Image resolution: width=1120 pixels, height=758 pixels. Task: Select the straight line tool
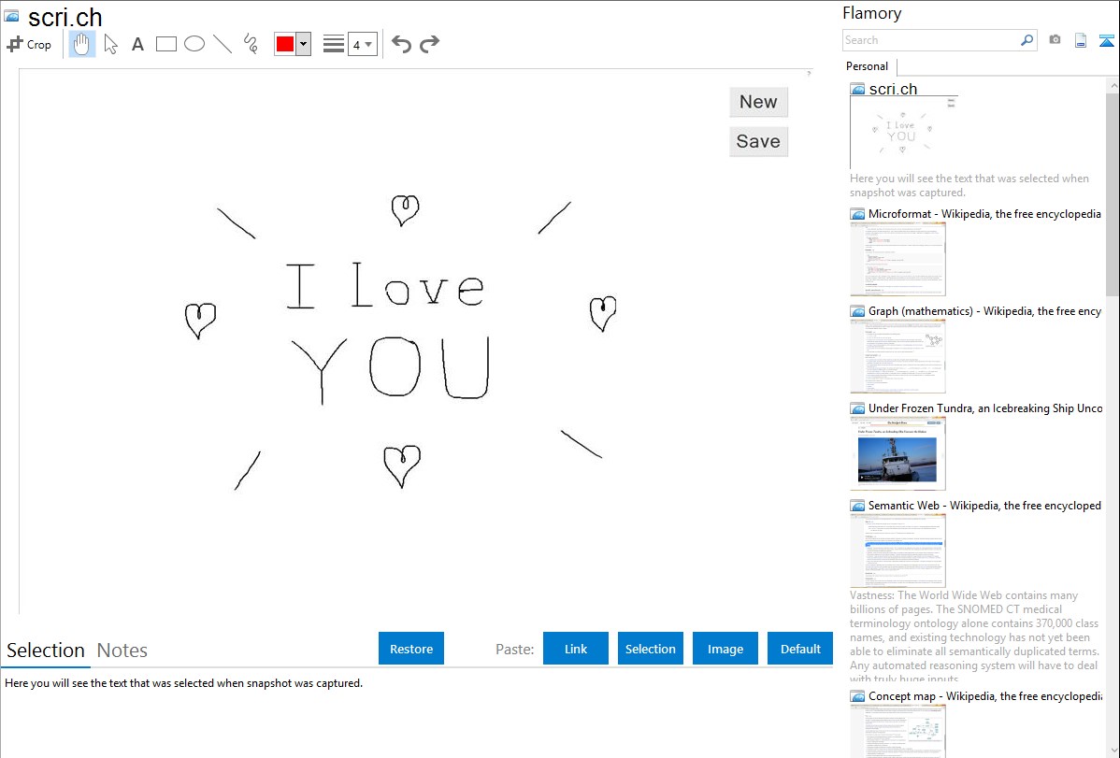[x=223, y=44]
